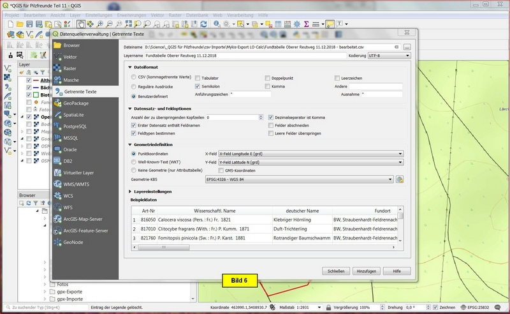The image size is (510, 314).
Task: Enable the Tabulator delimiter checkbox
Action: click(x=198, y=78)
